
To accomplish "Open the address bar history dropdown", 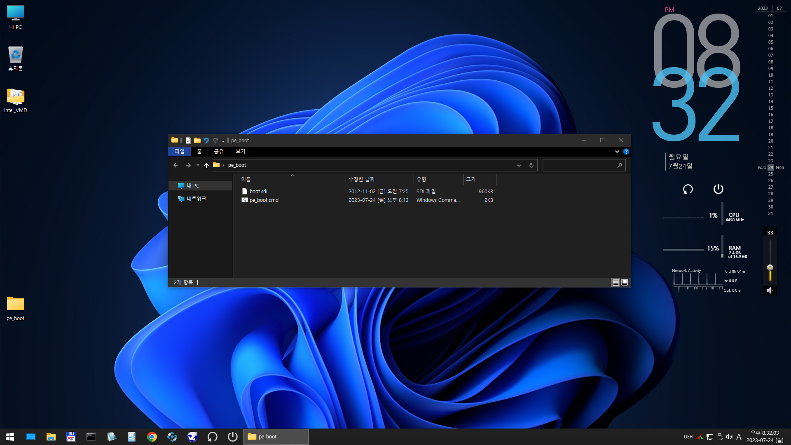I will point(519,165).
